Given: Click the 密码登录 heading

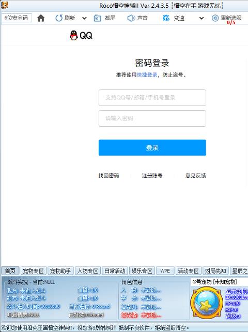Looking at the screenshot, I should (152, 63).
